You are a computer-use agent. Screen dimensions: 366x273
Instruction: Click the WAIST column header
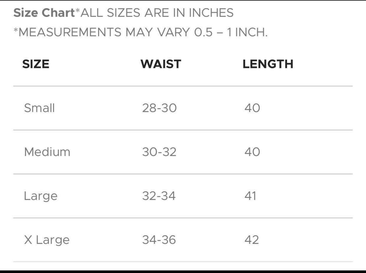[161, 64]
